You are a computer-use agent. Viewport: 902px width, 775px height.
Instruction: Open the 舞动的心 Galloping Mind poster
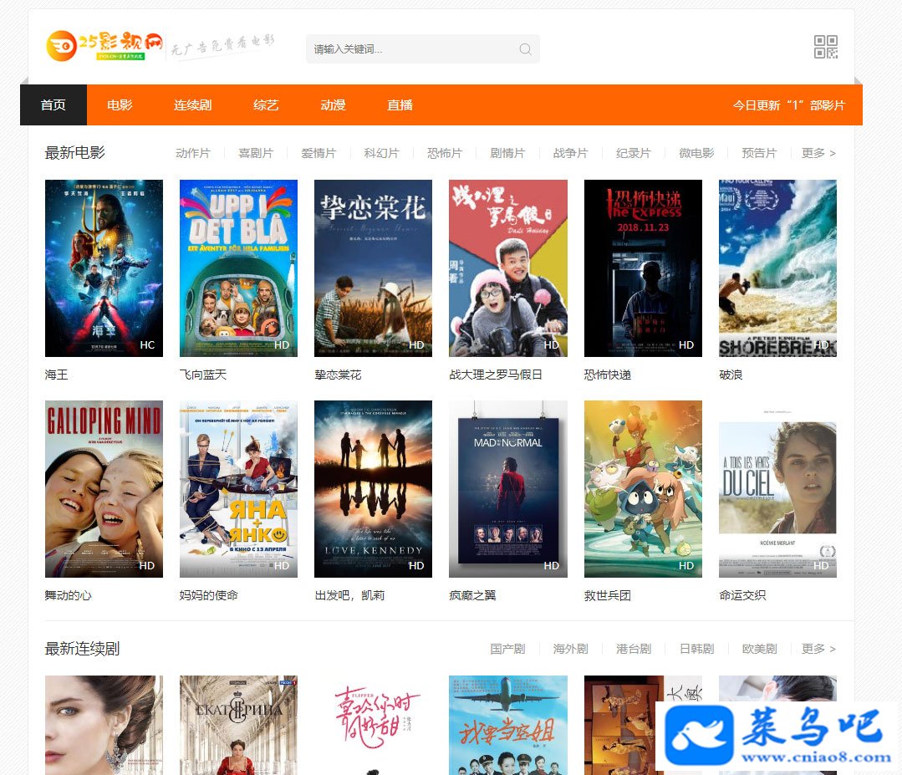[104, 489]
